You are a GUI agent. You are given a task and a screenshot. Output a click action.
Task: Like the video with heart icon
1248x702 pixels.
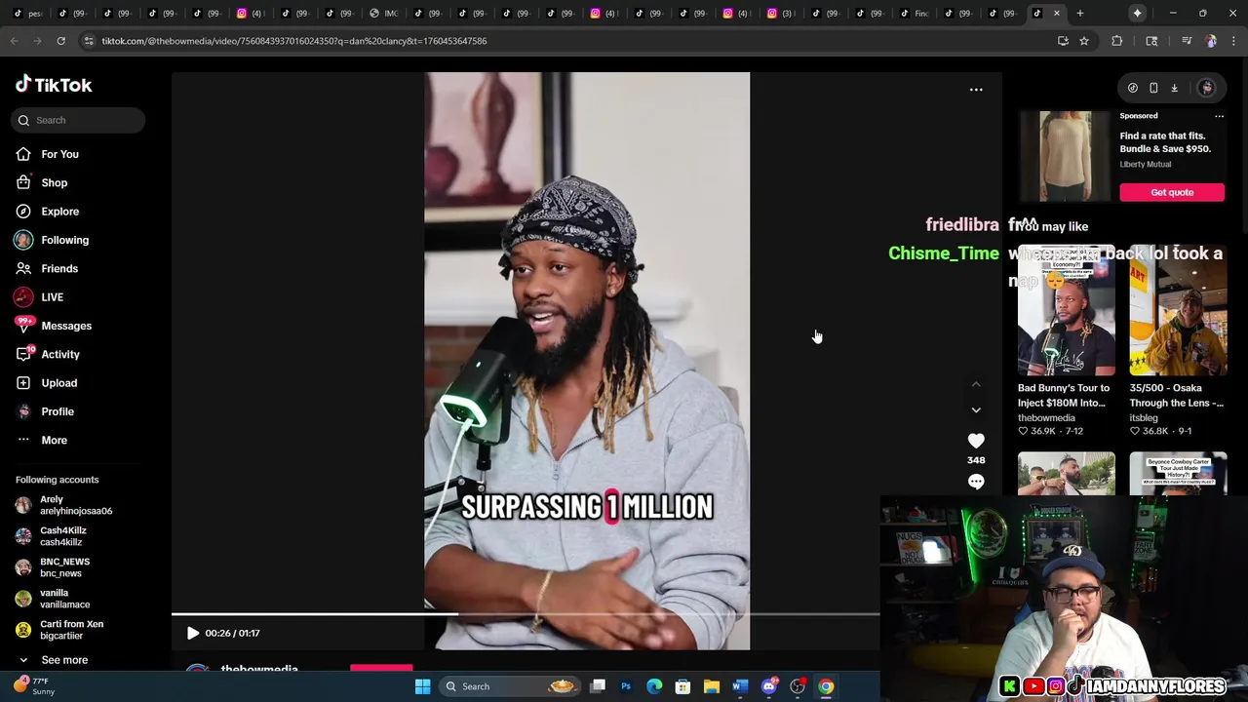pos(976,441)
